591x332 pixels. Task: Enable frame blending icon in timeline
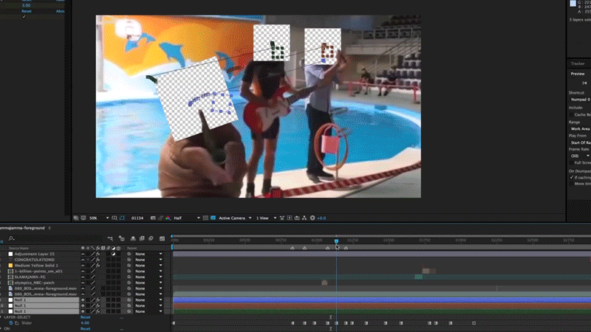pos(142,238)
